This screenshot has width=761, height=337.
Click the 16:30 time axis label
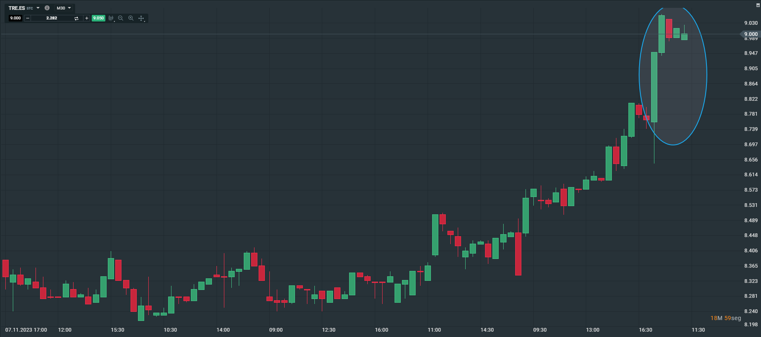645,330
